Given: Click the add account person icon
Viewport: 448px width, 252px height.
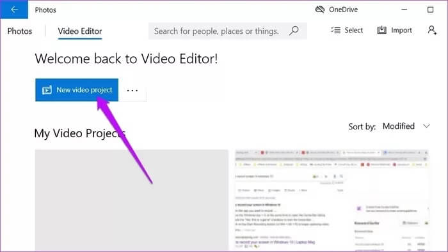Looking at the screenshot, I should (x=432, y=30).
